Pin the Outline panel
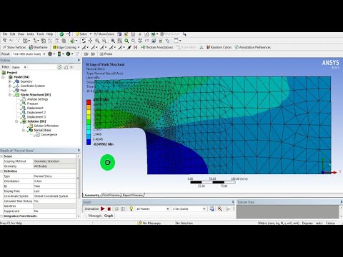 pos(79,60)
